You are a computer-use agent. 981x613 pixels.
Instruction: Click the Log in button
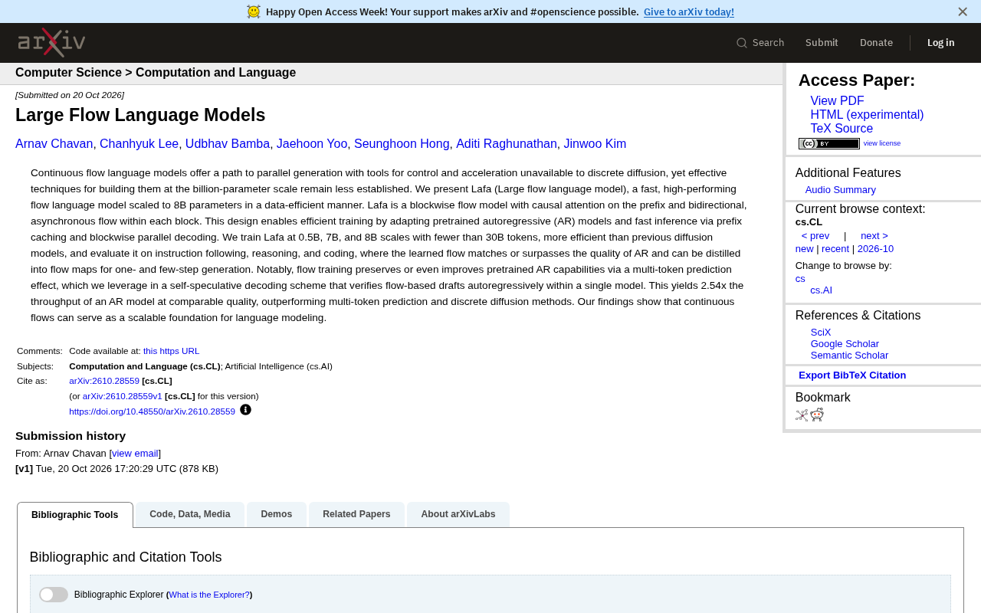pos(941,43)
